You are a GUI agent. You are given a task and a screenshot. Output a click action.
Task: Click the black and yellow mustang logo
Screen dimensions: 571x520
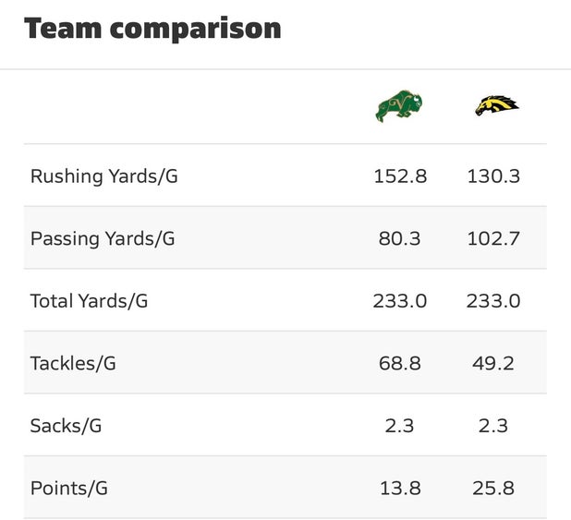click(496, 106)
